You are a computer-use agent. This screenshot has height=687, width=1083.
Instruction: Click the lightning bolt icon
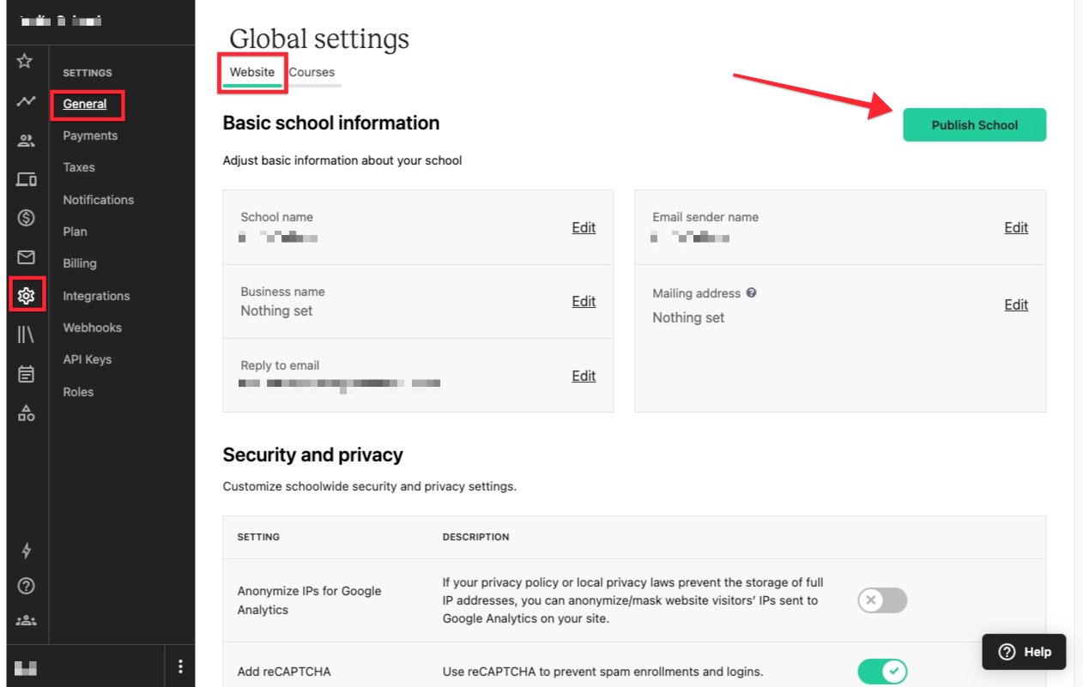26,551
